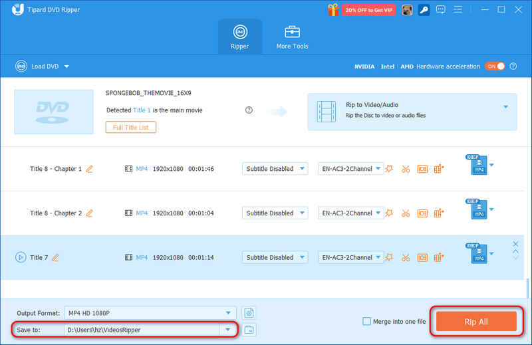This screenshot has height=345, width=532.
Task: Click the DVD disc thumbnail
Action: [x=54, y=112]
